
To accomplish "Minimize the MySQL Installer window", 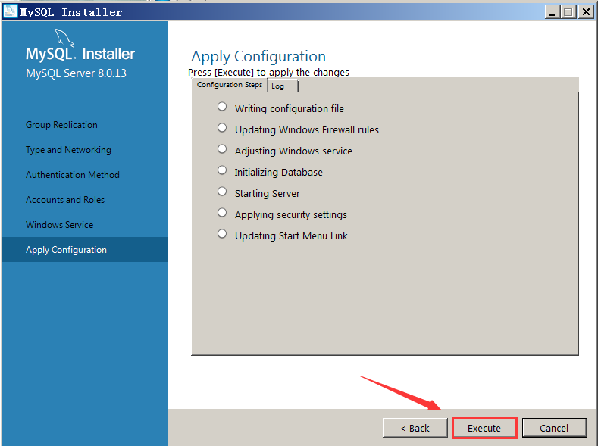I will tap(552, 12).
